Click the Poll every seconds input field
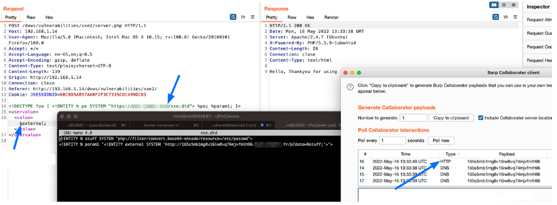Image resolution: width=557 pixels, height=205 pixels. point(392,141)
